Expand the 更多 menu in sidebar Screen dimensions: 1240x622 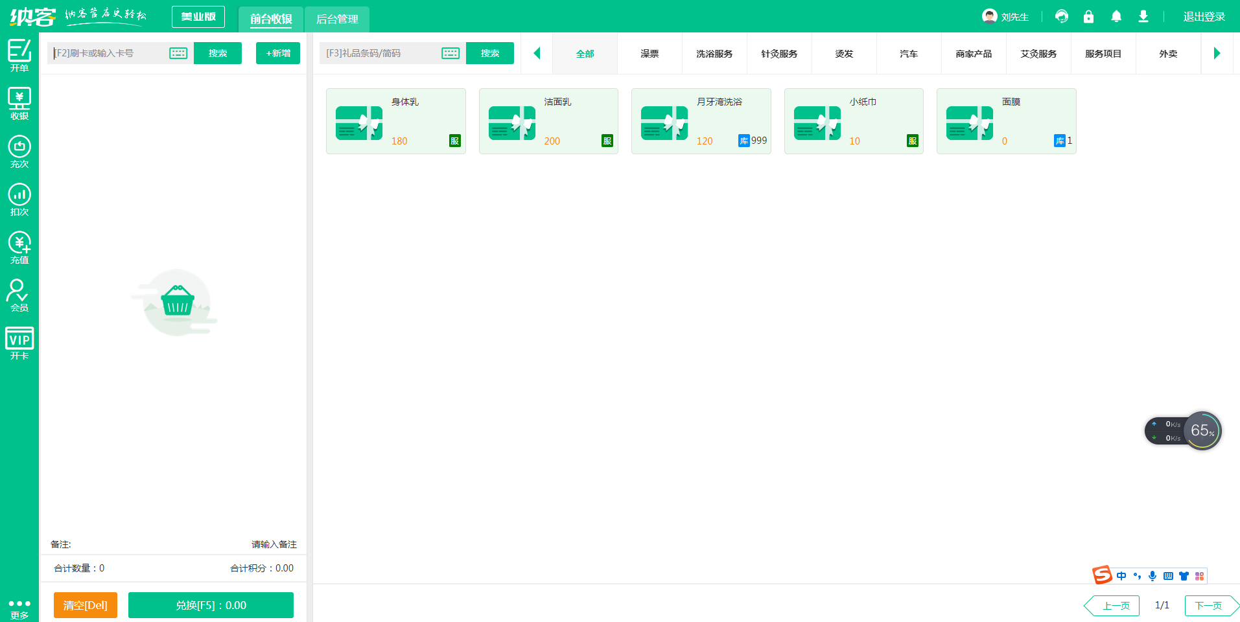coord(19,608)
